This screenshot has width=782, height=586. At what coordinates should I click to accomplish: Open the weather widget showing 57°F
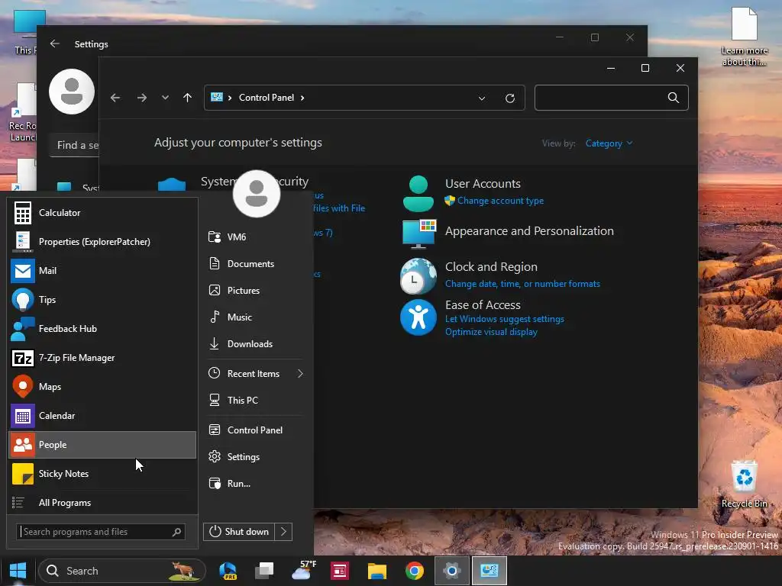click(304, 571)
